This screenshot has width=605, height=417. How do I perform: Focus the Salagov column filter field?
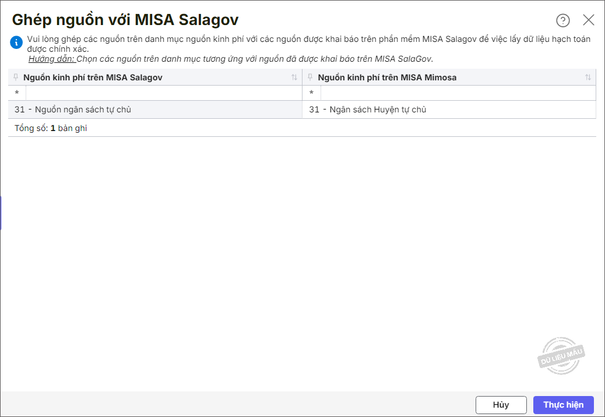tap(164, 93)
